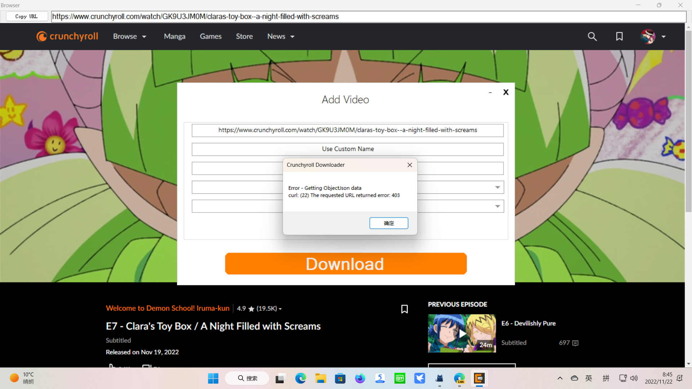Open clock and date 2022/11/22

pos(658,378)
